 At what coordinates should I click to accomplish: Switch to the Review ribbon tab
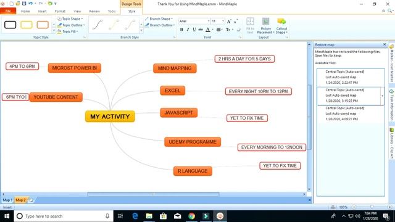pyautogui.click(x=94, y=11)
